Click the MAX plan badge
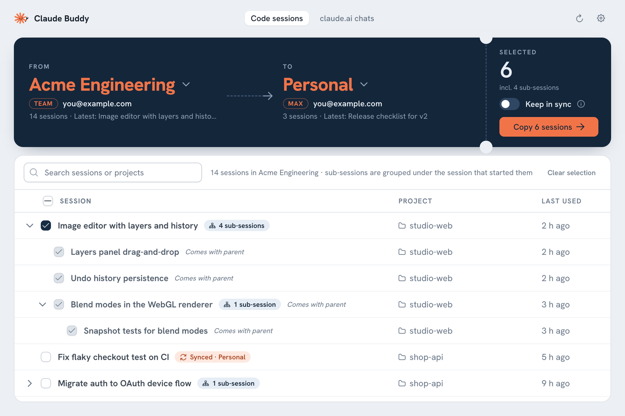Screen dimensions: 625x416 296,103
